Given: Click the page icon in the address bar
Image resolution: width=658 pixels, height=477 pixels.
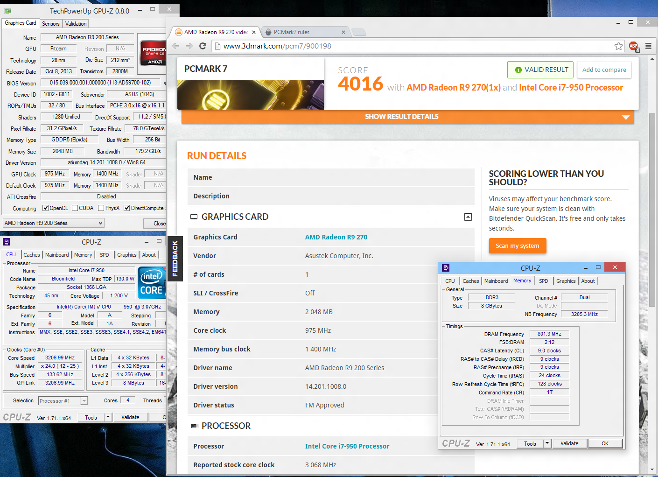Looking at the screenshot, I should (x=217, y=46).
